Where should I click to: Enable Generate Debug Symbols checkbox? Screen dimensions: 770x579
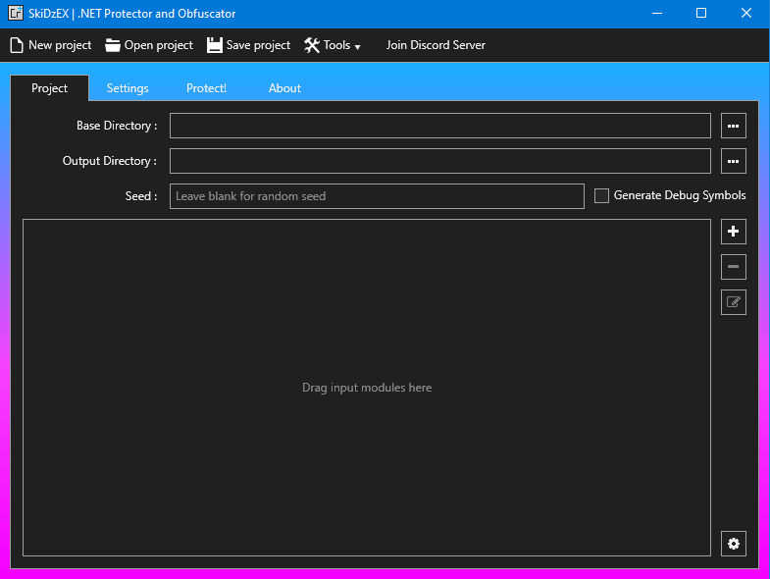coord(601,195)
